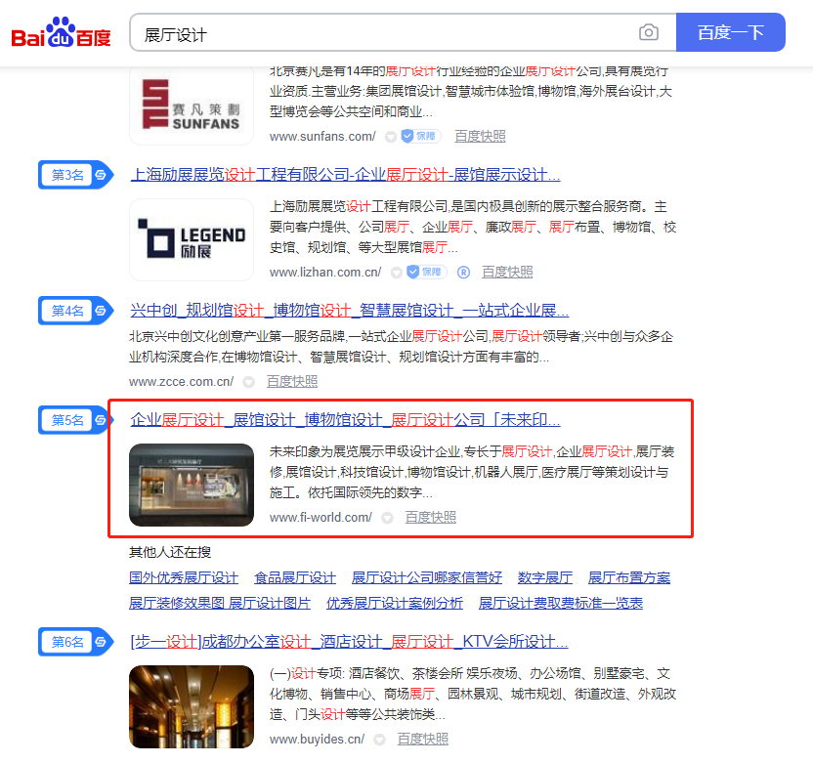Expand arrow next to www.sunfans.com URL
813x763 pixels.
coord(391,137)
